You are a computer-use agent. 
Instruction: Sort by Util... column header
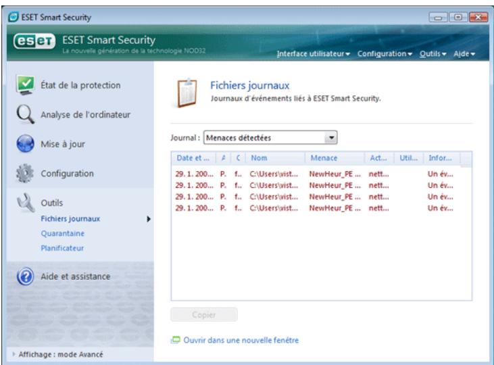[x=409, y=158]
